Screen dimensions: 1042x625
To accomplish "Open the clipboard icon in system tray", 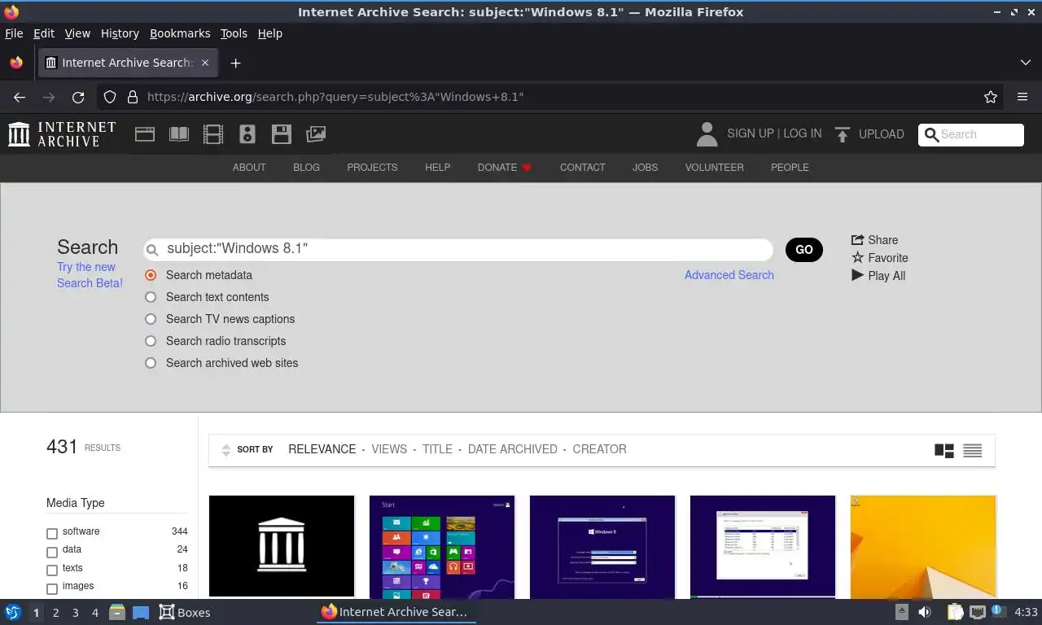I will [955, 612].
